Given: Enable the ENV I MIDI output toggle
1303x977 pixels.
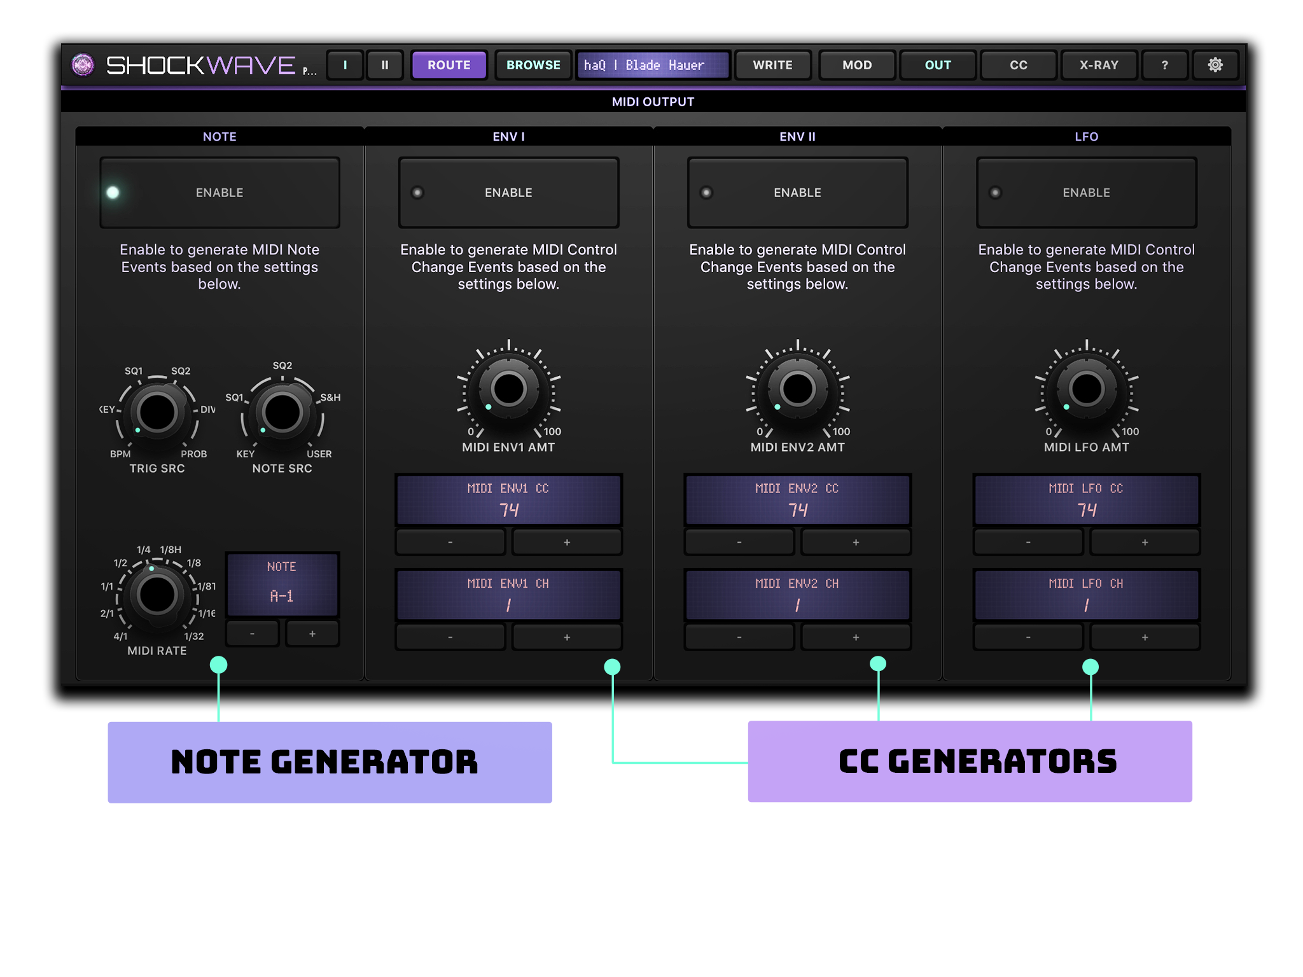Looking at the screenshot, I should point(508,193).
